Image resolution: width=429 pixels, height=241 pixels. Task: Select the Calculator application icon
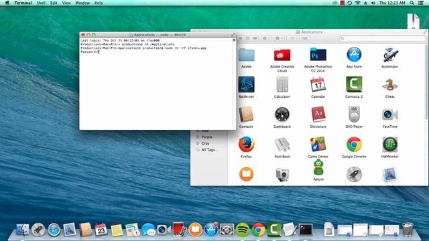[282, 84]
